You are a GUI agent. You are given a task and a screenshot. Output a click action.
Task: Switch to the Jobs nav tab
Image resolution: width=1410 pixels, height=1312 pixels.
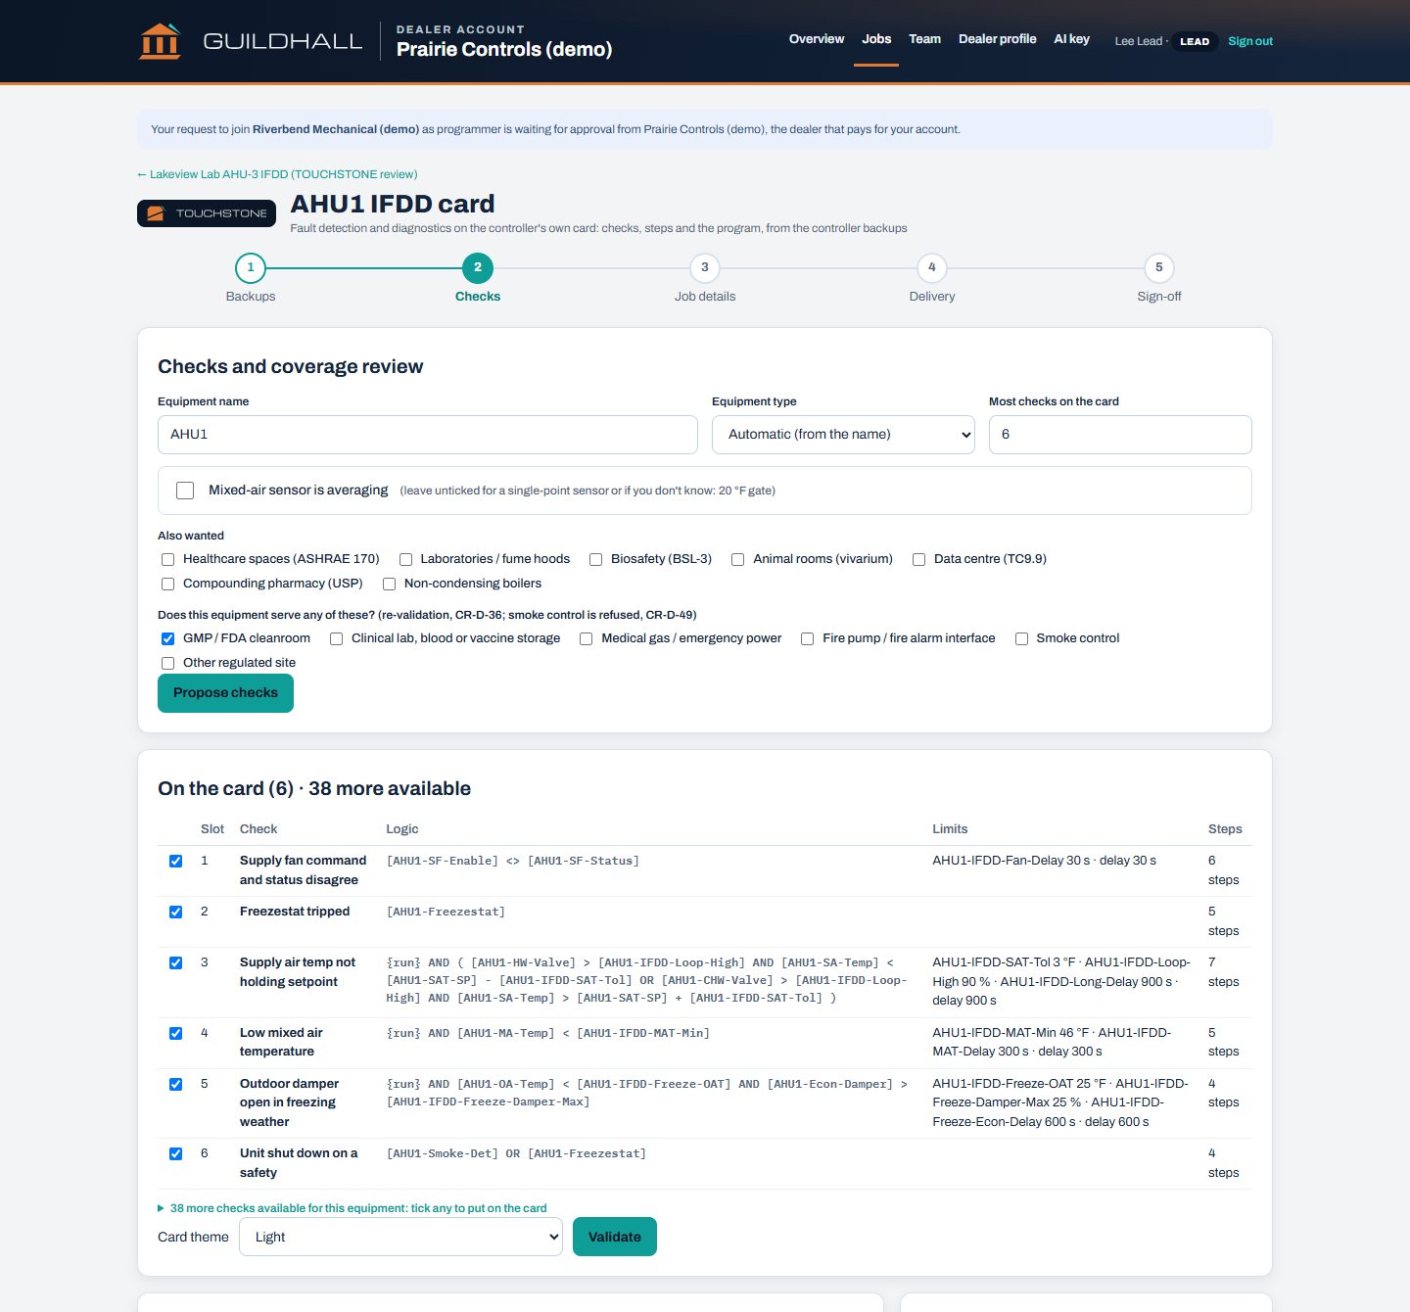876,39
